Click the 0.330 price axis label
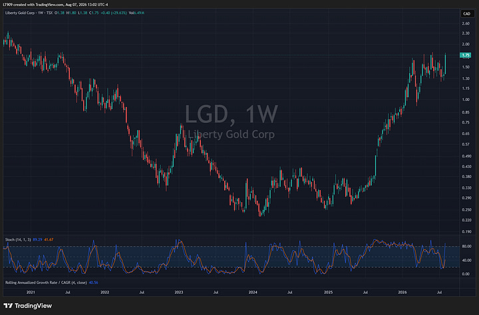Screen dimensions: 479x315 coord(466,187)
